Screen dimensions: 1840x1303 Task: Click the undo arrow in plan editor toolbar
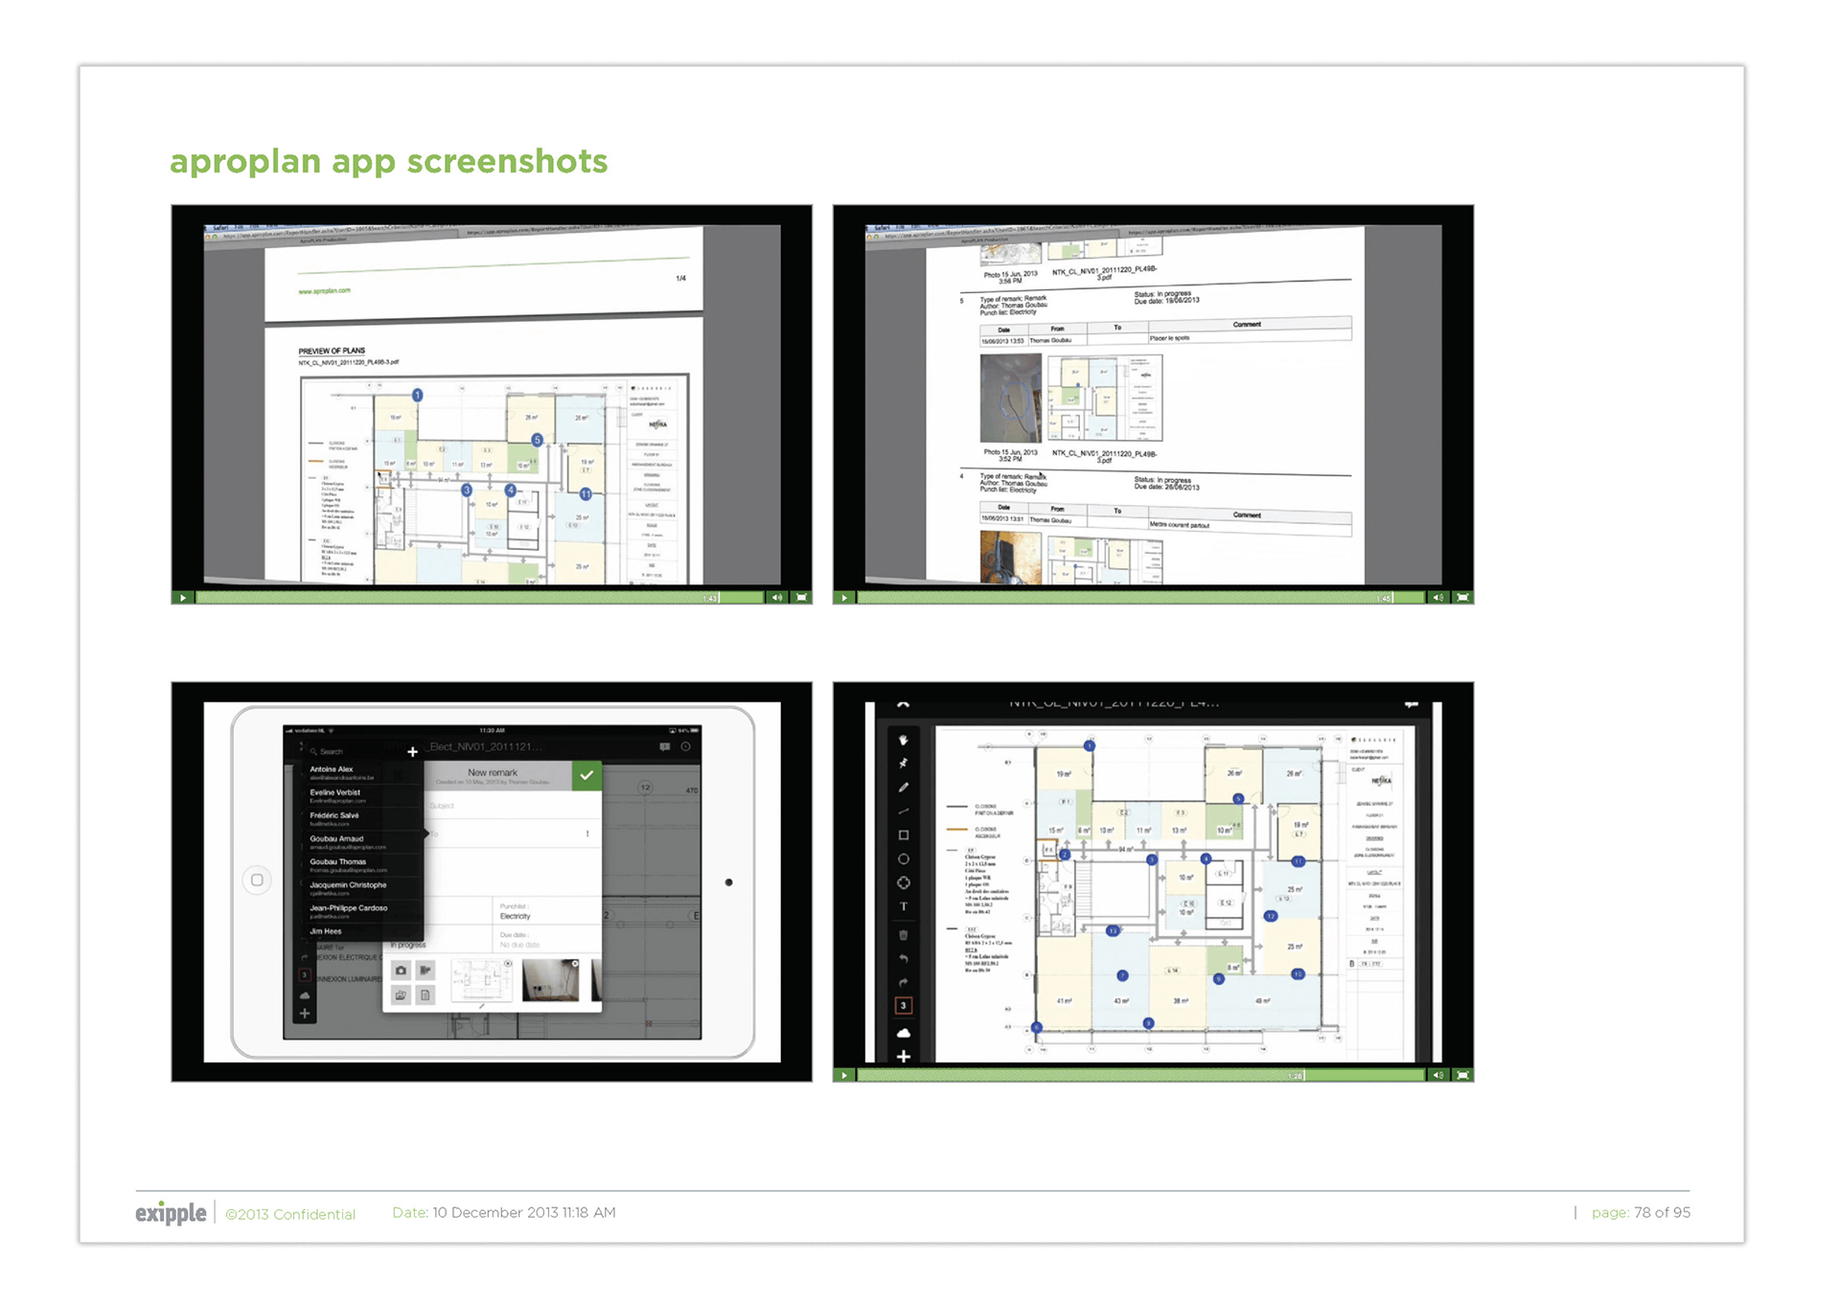click(903, 959)
